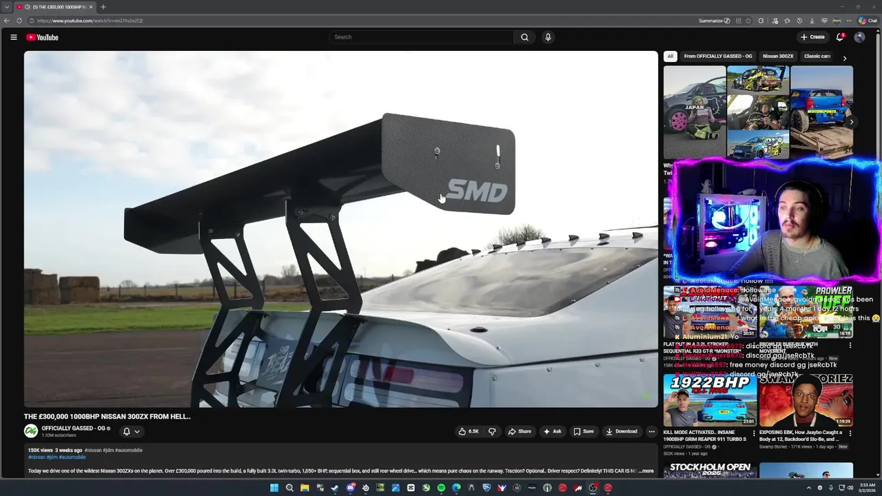Image resolution: width=882 pixels, height=496 pixels.
Task: Reload the page with refresh icon
Action: (x=19, y=21)
